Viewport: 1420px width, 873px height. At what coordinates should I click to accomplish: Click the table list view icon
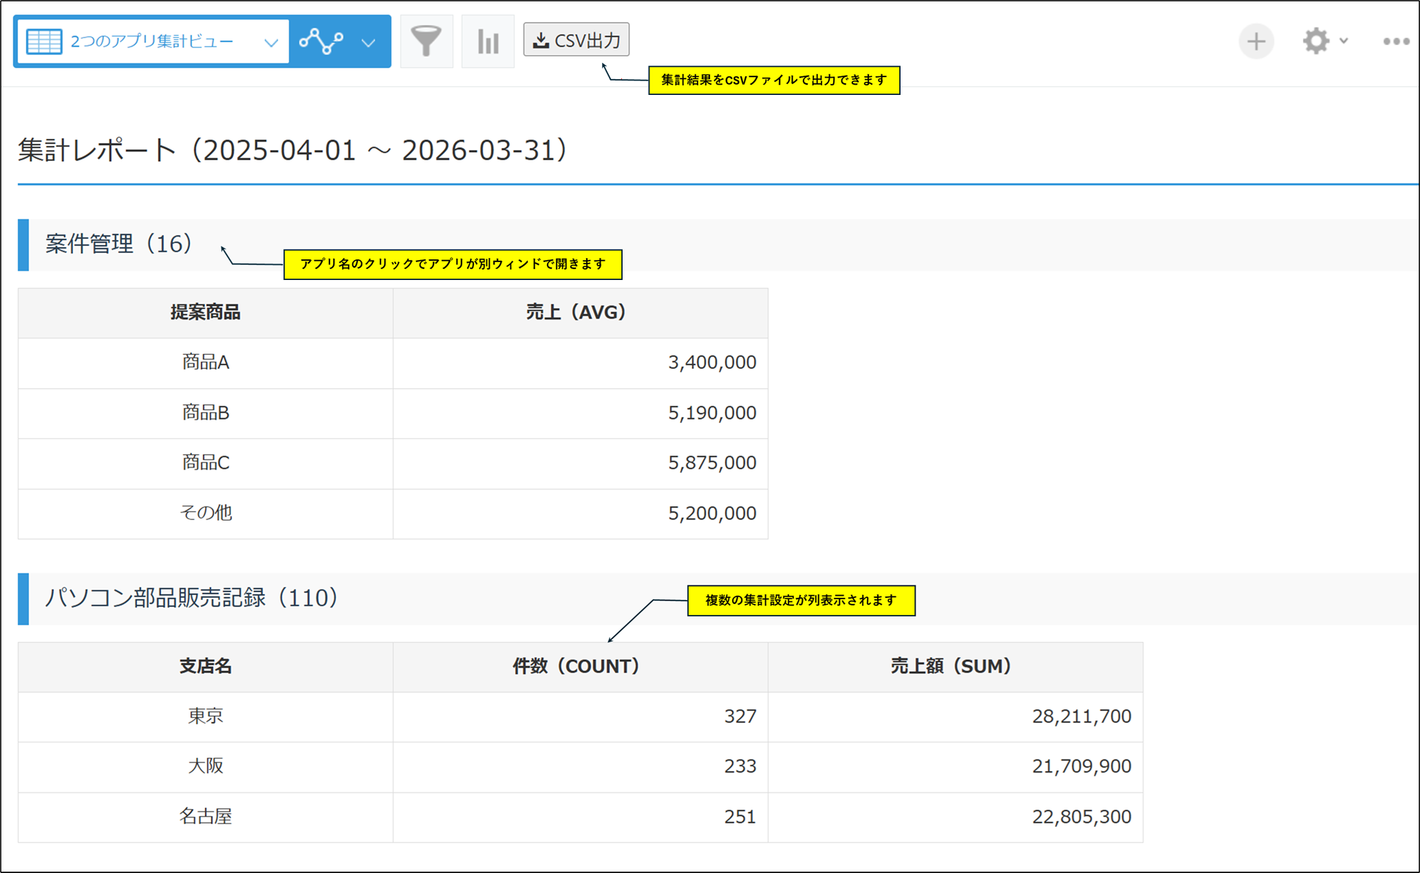click(44, 42)
